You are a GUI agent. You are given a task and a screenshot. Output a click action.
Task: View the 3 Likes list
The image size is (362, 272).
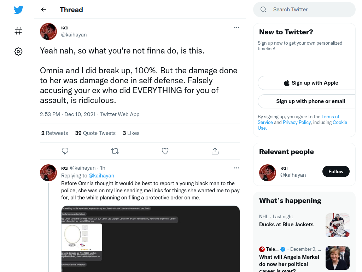(131, 133)
